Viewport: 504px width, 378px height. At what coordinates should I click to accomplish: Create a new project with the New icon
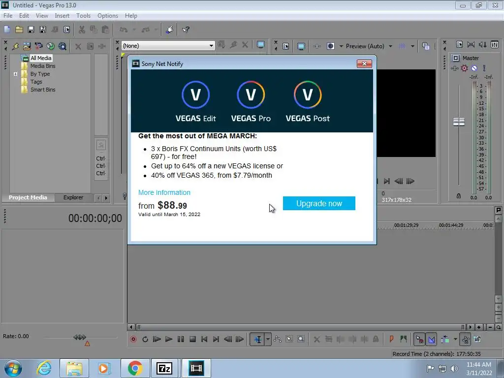pos(7,30)
